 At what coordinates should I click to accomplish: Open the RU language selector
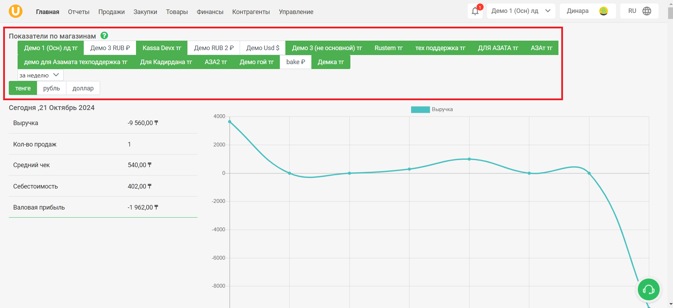639,11
